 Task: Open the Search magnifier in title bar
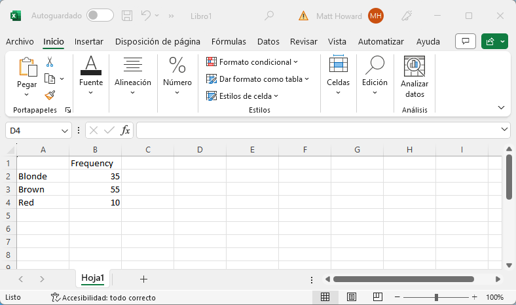pyautogui.click(x=269, y=15)
